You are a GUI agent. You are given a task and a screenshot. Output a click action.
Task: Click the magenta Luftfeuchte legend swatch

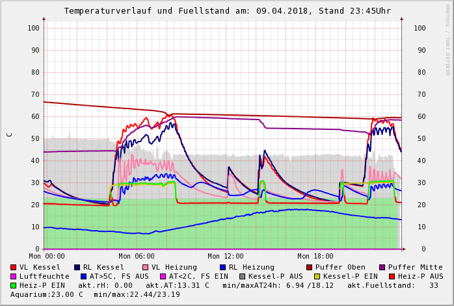(x=14, y=276)
